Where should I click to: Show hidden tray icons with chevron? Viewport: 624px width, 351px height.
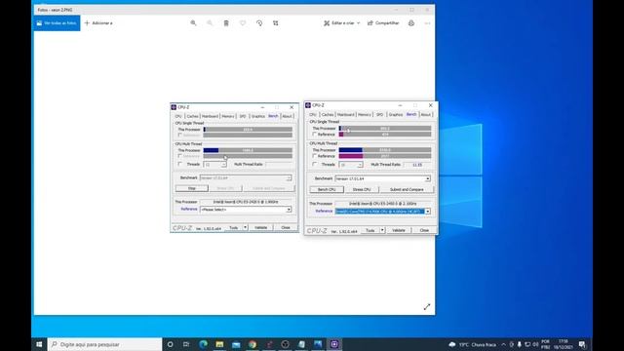[x=503, y=344]
